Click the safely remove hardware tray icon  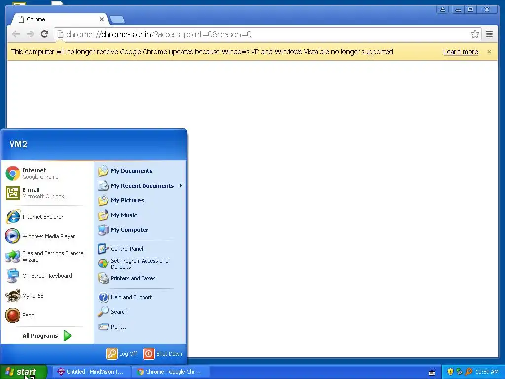coord(459,372)
